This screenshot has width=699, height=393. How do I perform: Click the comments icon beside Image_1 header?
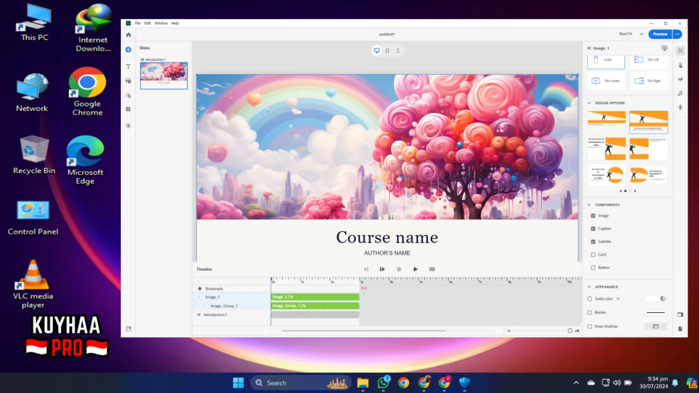tap(665, 48)
